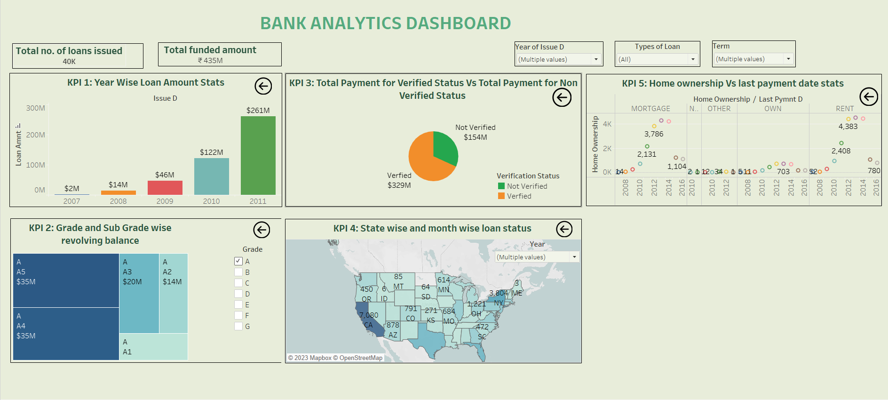This screenshot has height=400, width=888.
Task: Tick the Grade G checkbox
Action: coord(238,326)
